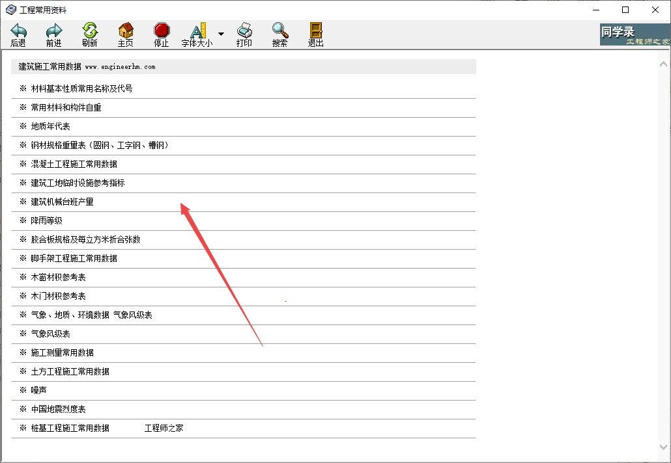Click the 同学录 banner in the corner
Screen dimensions: 671x463
pyautogui.click(x=625, y=34)
